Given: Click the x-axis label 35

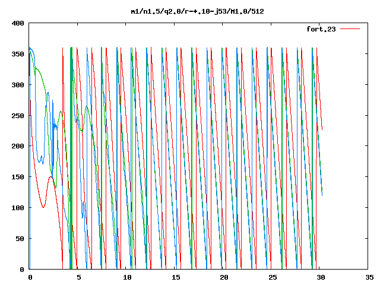Looking at the screenshot, I should [x=369, y=277].
